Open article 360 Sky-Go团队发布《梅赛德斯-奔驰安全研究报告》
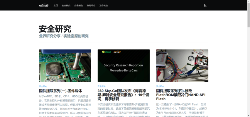 [124, 95]
